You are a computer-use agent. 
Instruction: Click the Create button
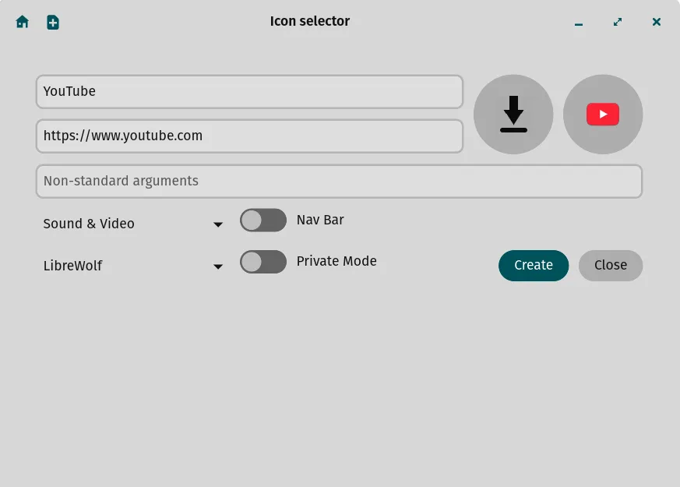pos(534,266)
